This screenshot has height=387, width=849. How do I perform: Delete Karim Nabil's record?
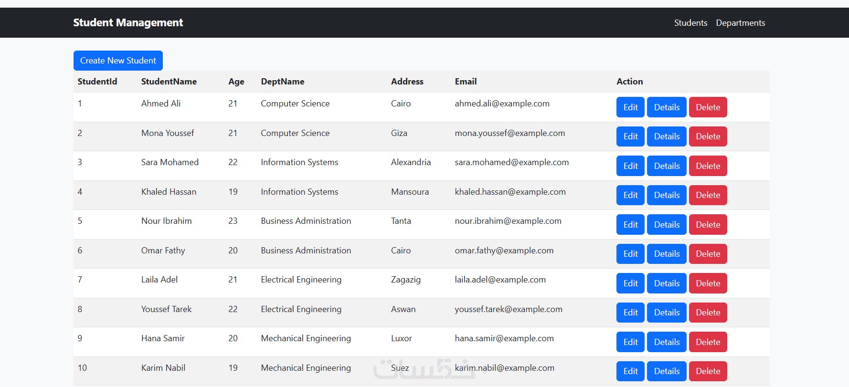[x=708, y=371]
